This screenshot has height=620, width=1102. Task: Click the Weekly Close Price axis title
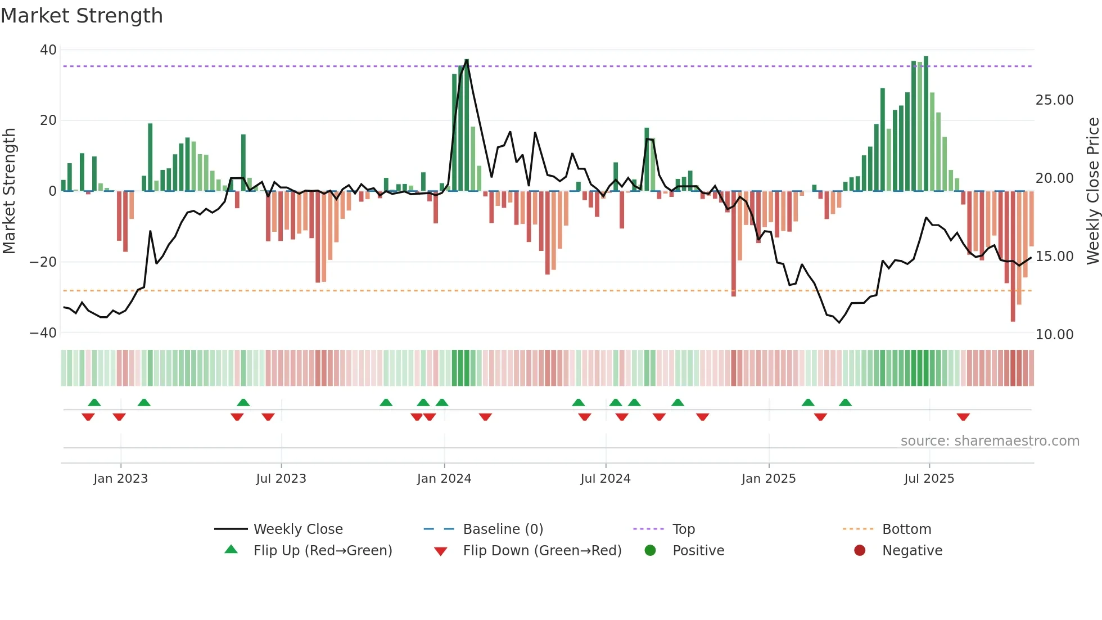pos(1092,191)
